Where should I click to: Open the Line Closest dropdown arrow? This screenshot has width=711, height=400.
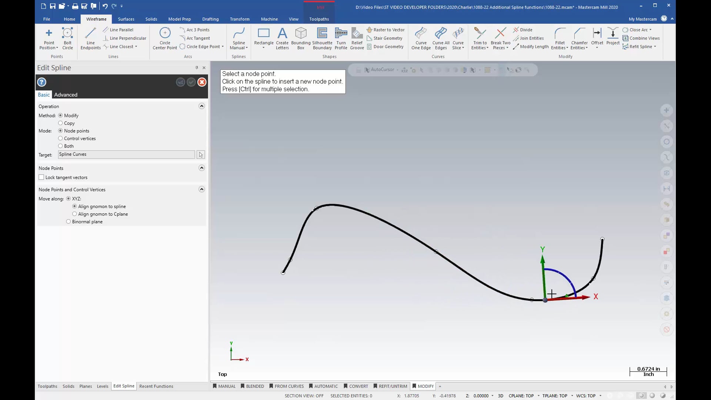[x=136, y=47]
